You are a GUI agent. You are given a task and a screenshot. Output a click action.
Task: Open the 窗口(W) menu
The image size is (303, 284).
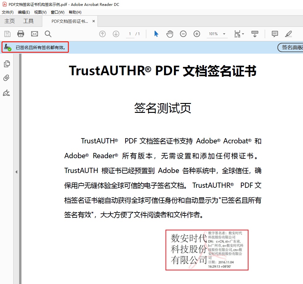tap(58, 12)
